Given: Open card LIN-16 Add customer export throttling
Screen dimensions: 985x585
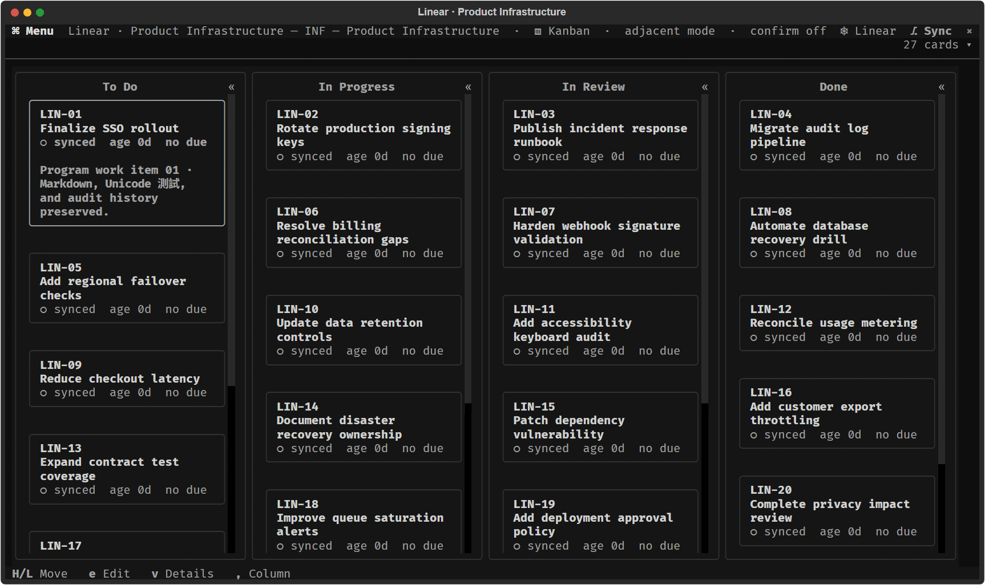Looking at the screenshot, I should 837,413.
